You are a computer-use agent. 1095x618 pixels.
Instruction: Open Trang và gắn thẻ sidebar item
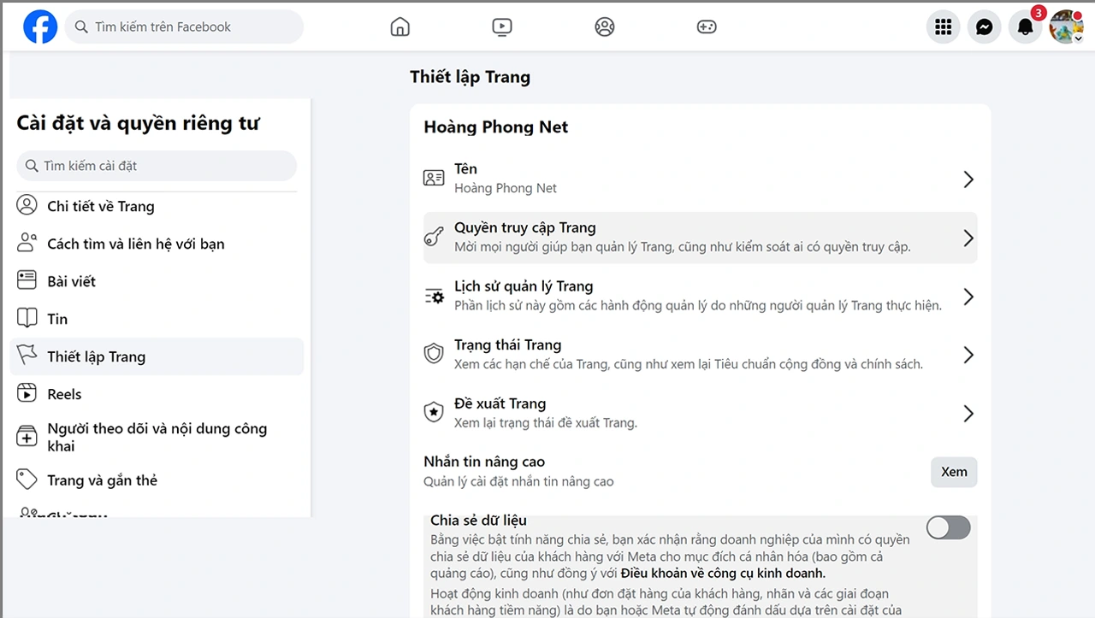(x=157, y=480)
